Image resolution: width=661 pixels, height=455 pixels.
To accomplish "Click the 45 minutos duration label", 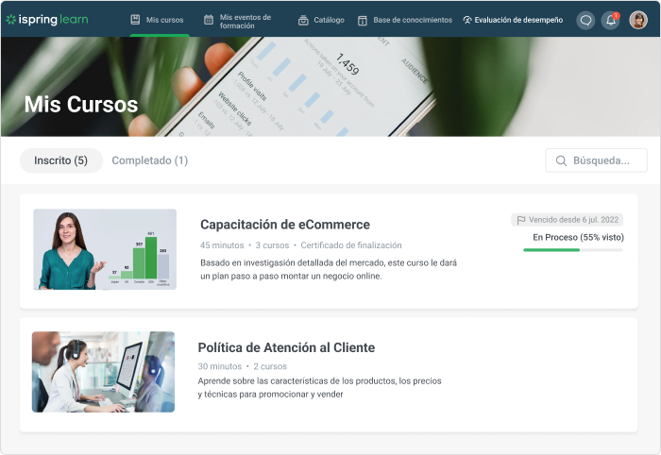I will [x=222, y=245].
